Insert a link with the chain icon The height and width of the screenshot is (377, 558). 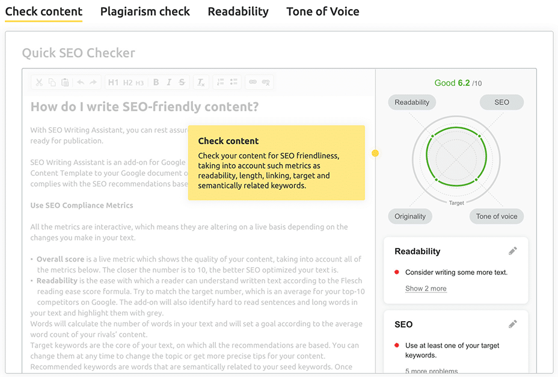click(x=253, y=82)
